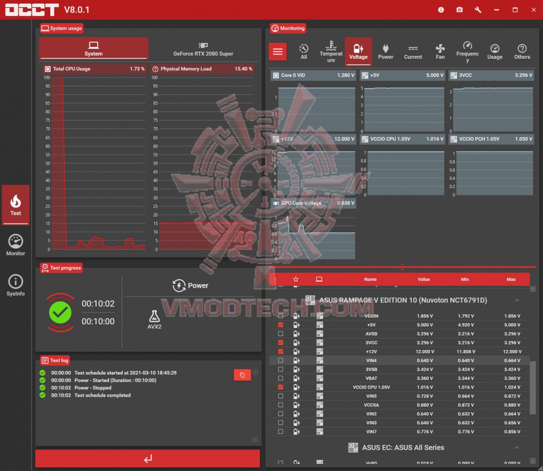Viewport: 543px width, 471px height.
Task: Click the star favorites column header
Action: point(296,279)
